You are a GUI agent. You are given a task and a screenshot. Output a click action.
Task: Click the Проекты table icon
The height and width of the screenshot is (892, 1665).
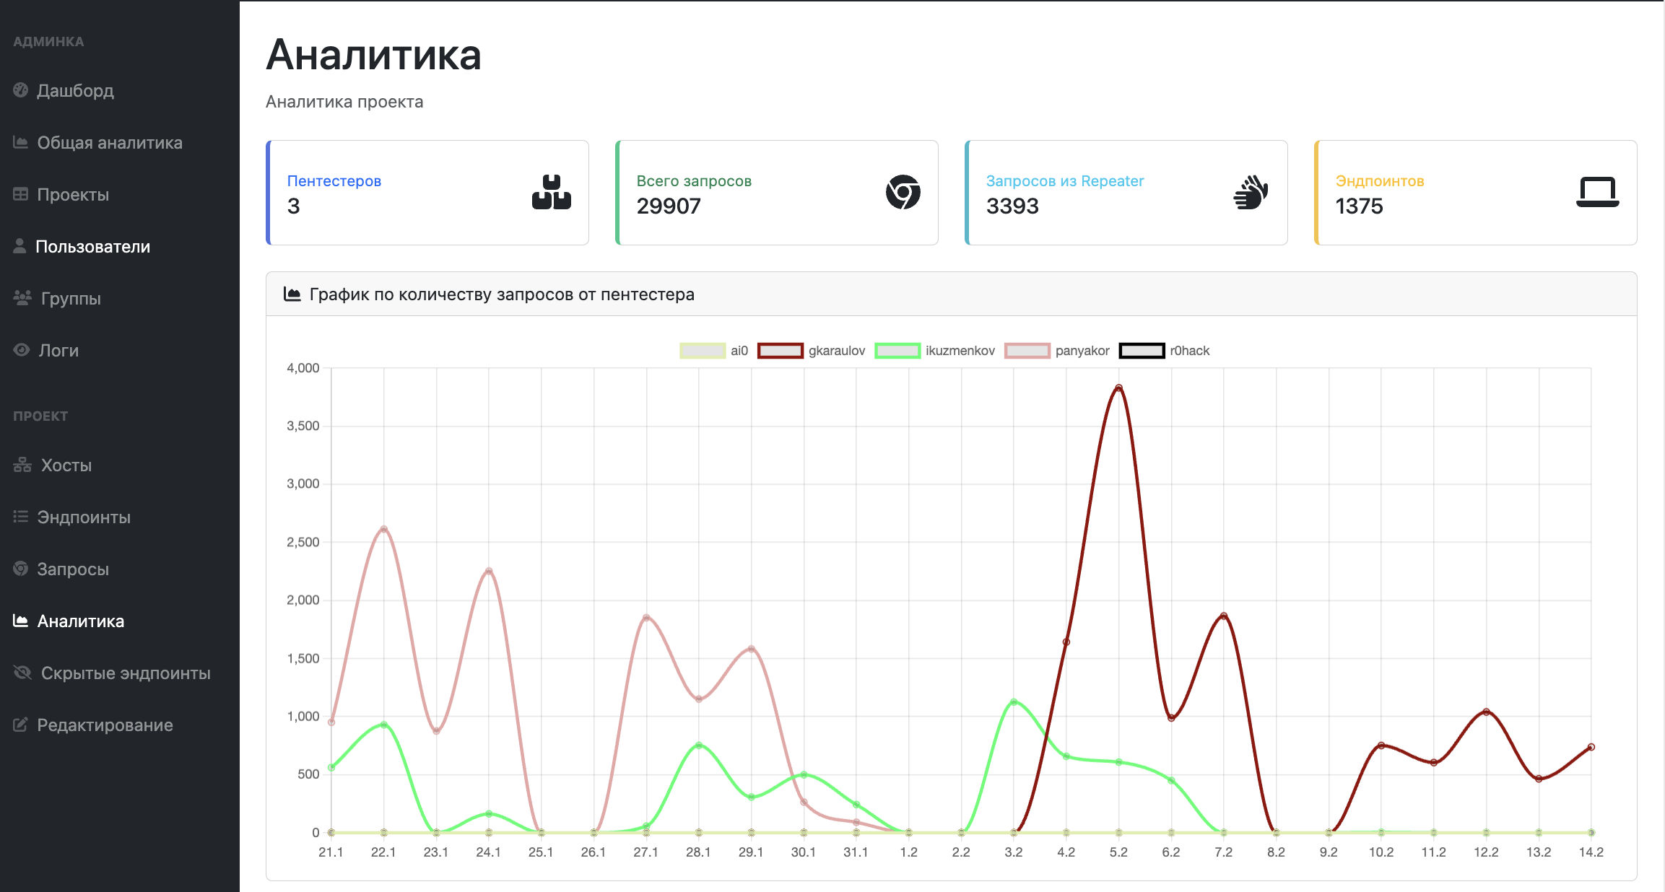click(21, 194)
